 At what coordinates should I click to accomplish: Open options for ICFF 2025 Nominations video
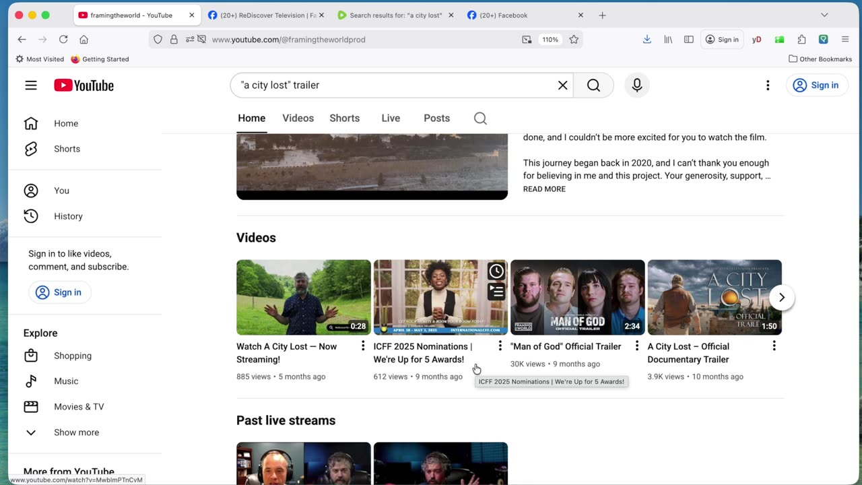(500, 346)
